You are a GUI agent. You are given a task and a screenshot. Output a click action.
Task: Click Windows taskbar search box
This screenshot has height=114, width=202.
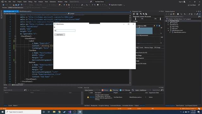pos(23,112)
